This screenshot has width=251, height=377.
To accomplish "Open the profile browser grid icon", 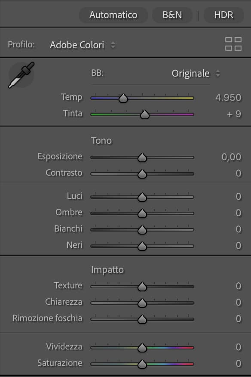I will point(233,44).
